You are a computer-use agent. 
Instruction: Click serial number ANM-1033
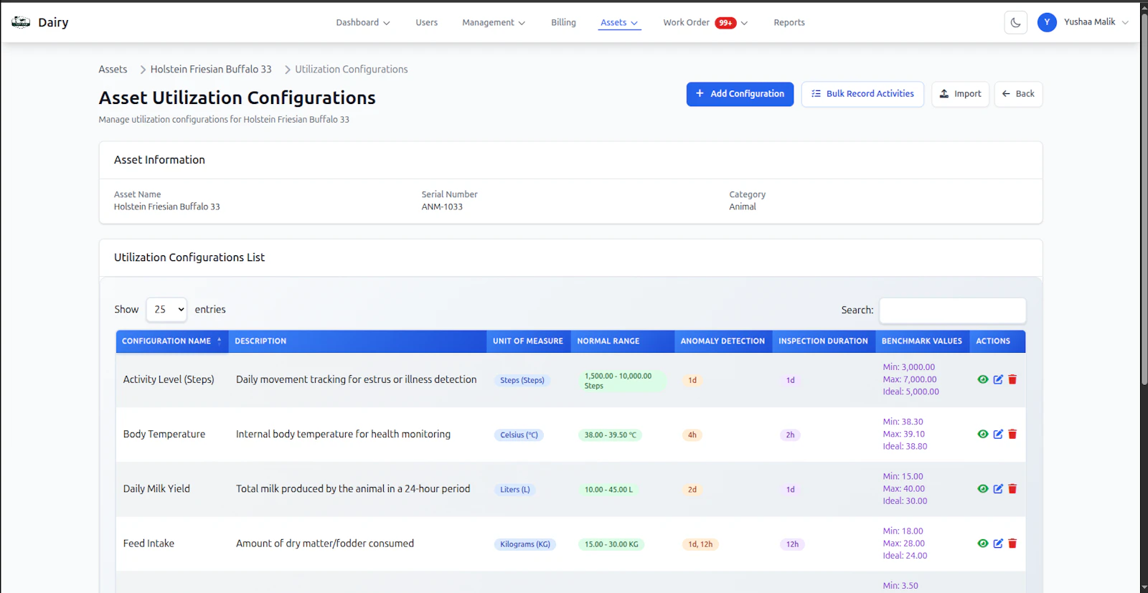[442, 207]
